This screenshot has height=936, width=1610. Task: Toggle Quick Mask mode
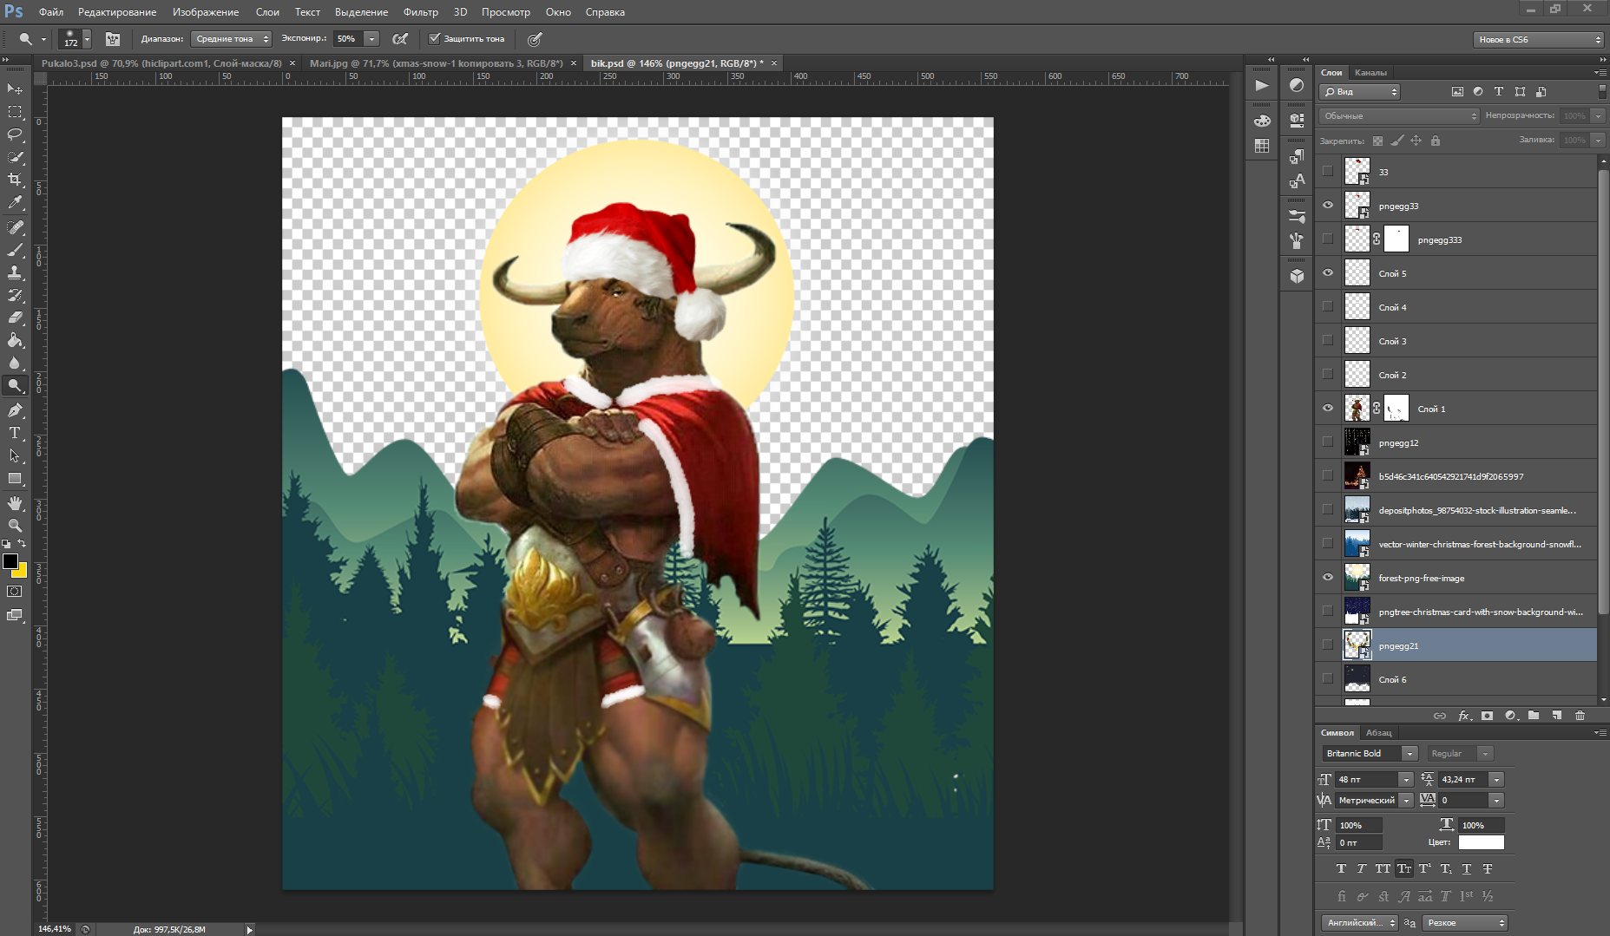15,592
